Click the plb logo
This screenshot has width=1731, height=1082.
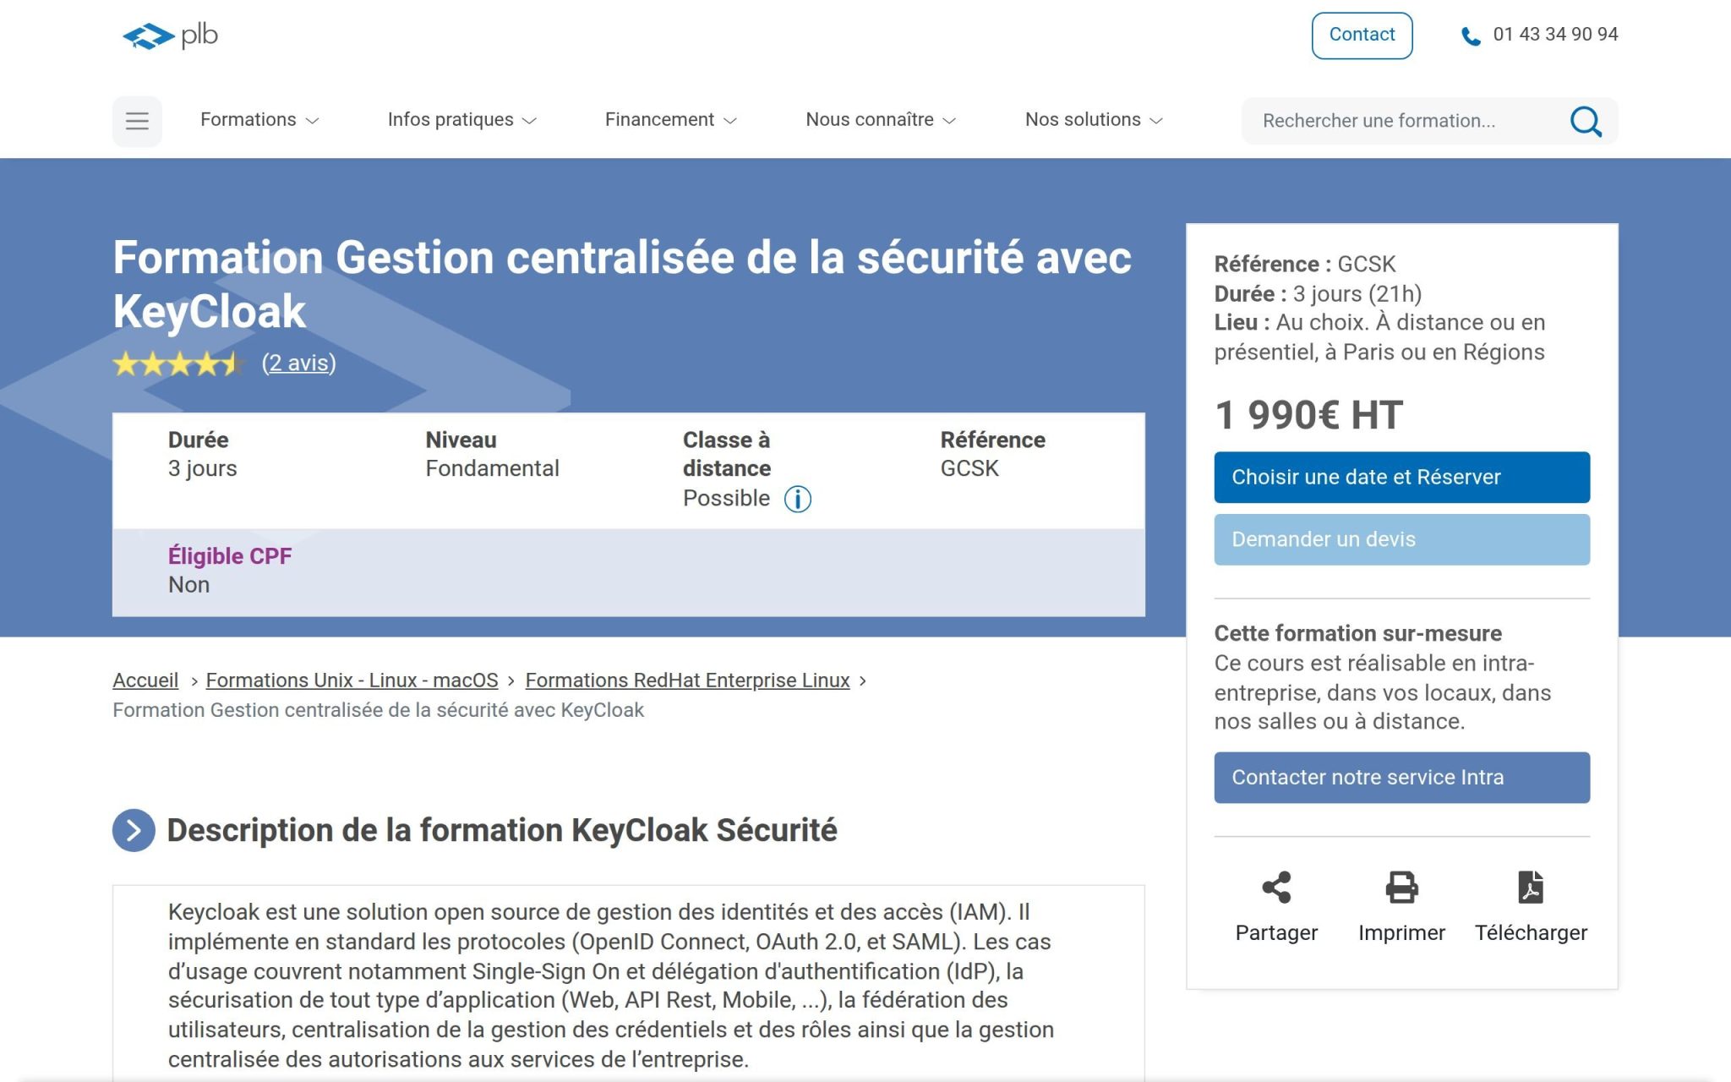[x=170, y=36]
